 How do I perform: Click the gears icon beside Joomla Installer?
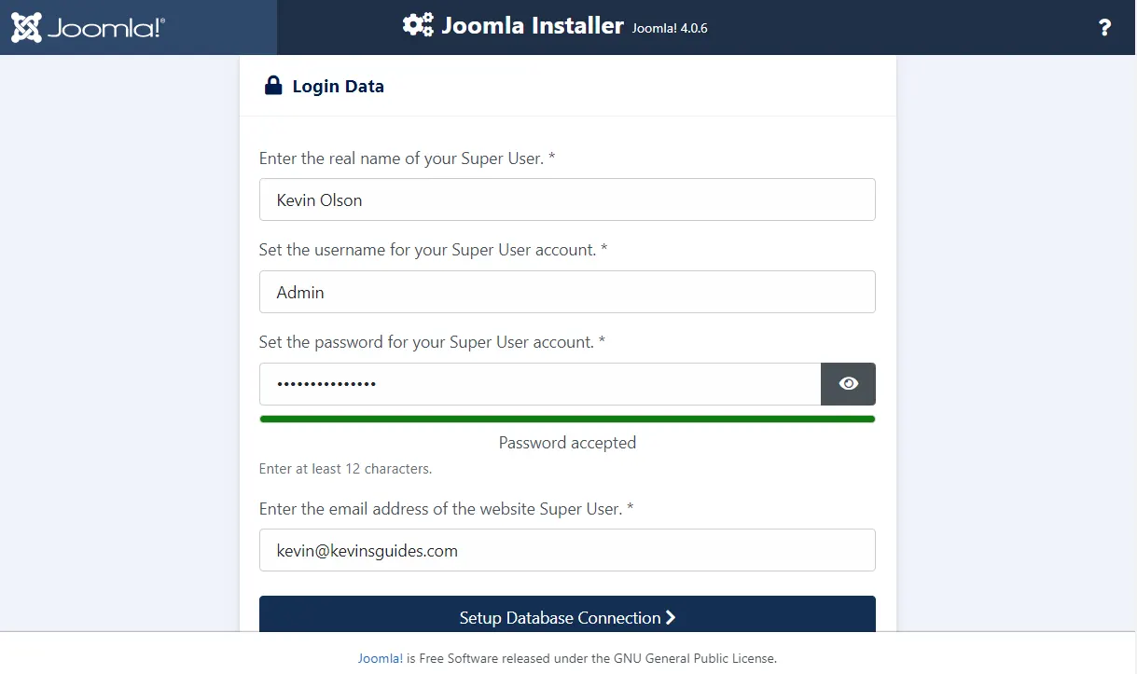coord(417,25)
